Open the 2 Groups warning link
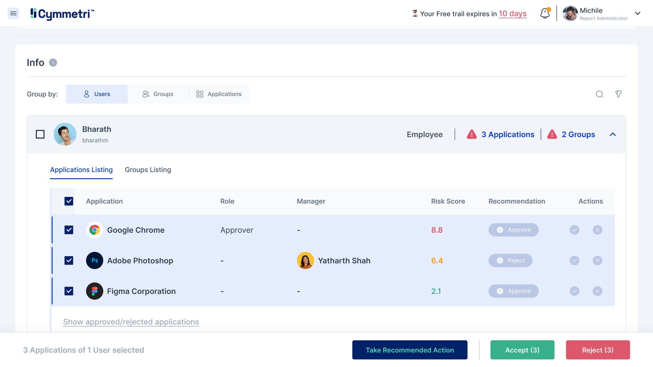This screenshot has height=367, width=653. coord(578,135)
